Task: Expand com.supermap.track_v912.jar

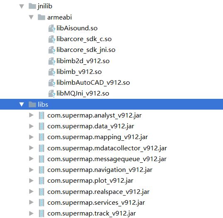Action: [31, 213]
